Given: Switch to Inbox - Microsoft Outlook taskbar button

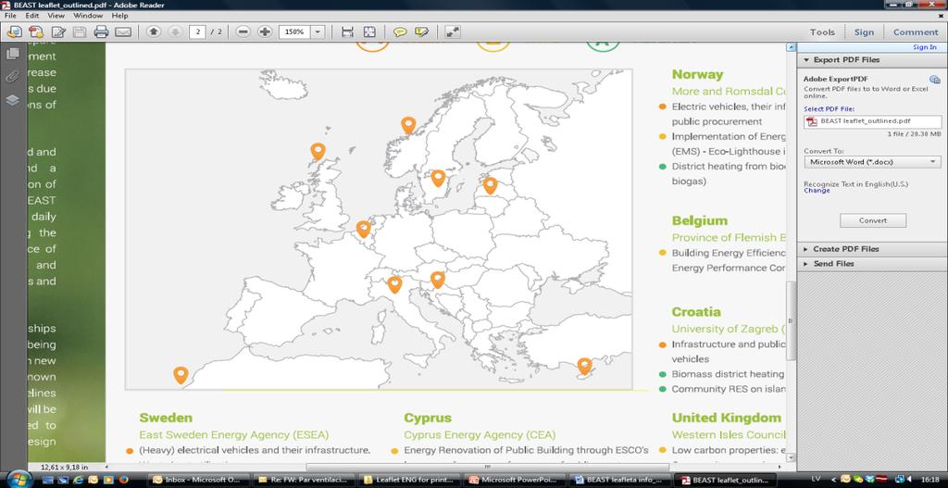Looking at the screenshot, I should point(196,480).
